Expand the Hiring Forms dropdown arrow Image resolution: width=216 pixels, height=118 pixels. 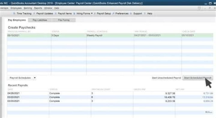(x=92, y=14)
